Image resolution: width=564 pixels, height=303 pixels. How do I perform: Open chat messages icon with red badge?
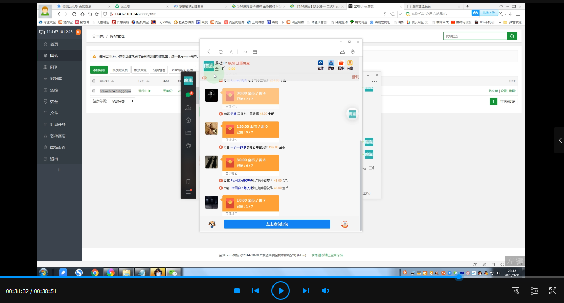(x=189, y=95)
